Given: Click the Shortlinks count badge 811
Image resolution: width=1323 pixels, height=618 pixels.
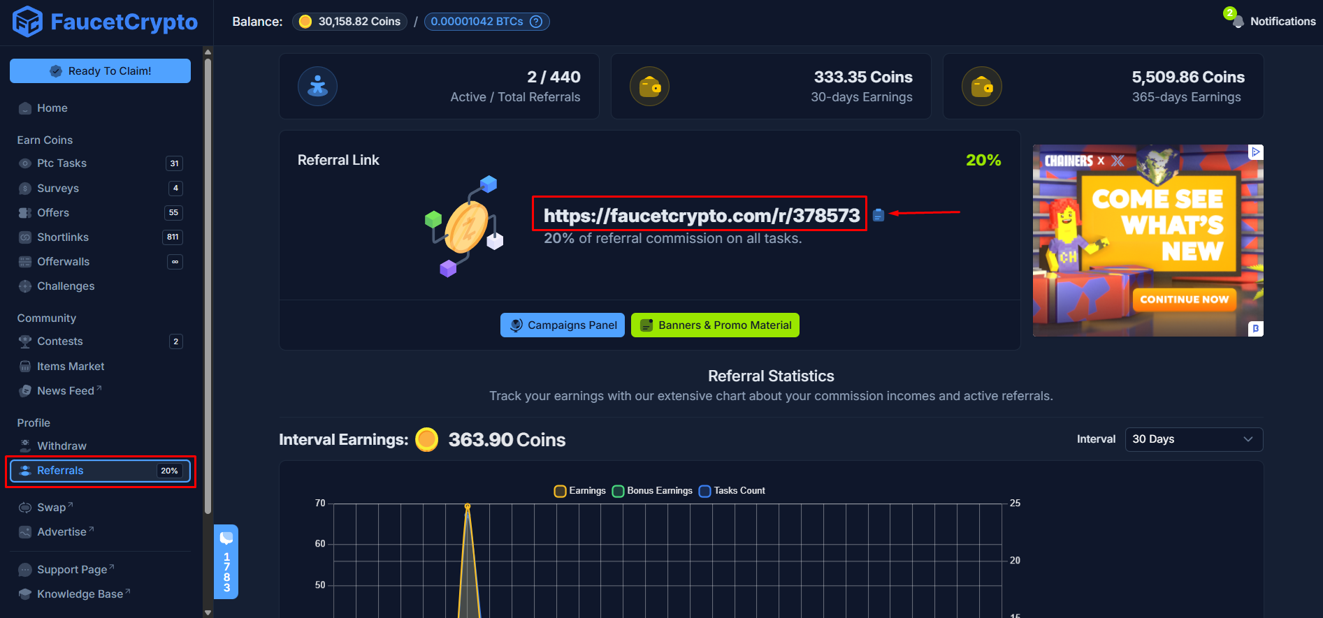Looking at the screenshot, I should tap(173, 237).
